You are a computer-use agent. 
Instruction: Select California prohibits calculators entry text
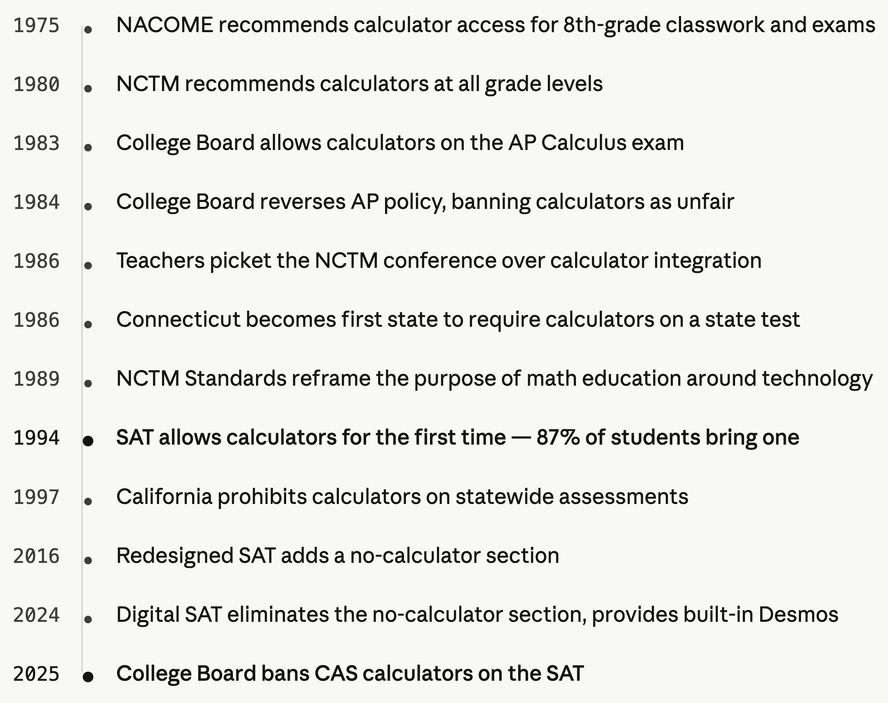(x=402, y=497)
